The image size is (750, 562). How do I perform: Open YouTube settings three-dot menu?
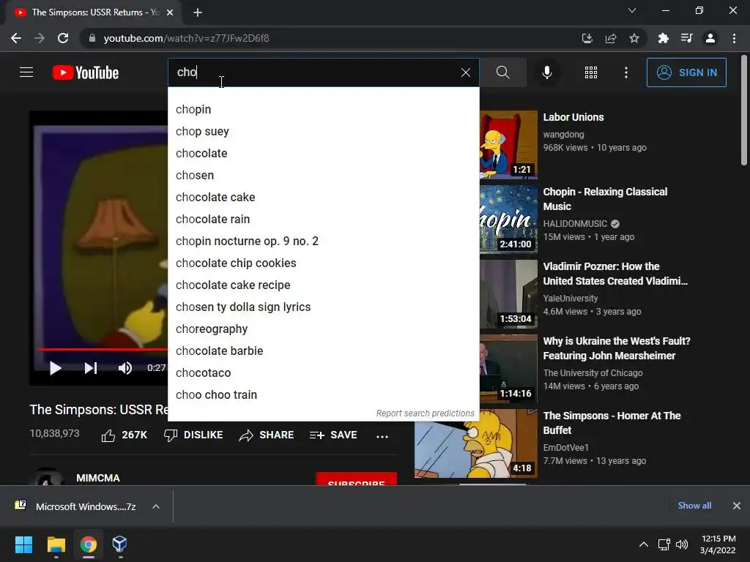tap(625, 72)
